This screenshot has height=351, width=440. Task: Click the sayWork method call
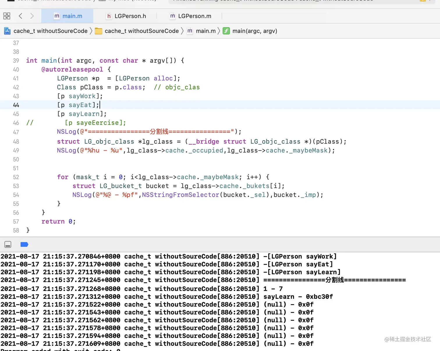(x=82, y=96)
